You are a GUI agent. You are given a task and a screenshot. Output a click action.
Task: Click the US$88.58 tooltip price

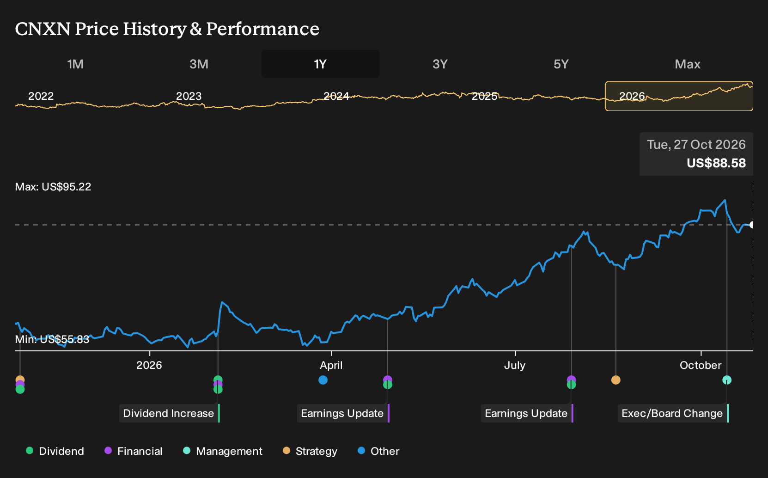point(716,163)
